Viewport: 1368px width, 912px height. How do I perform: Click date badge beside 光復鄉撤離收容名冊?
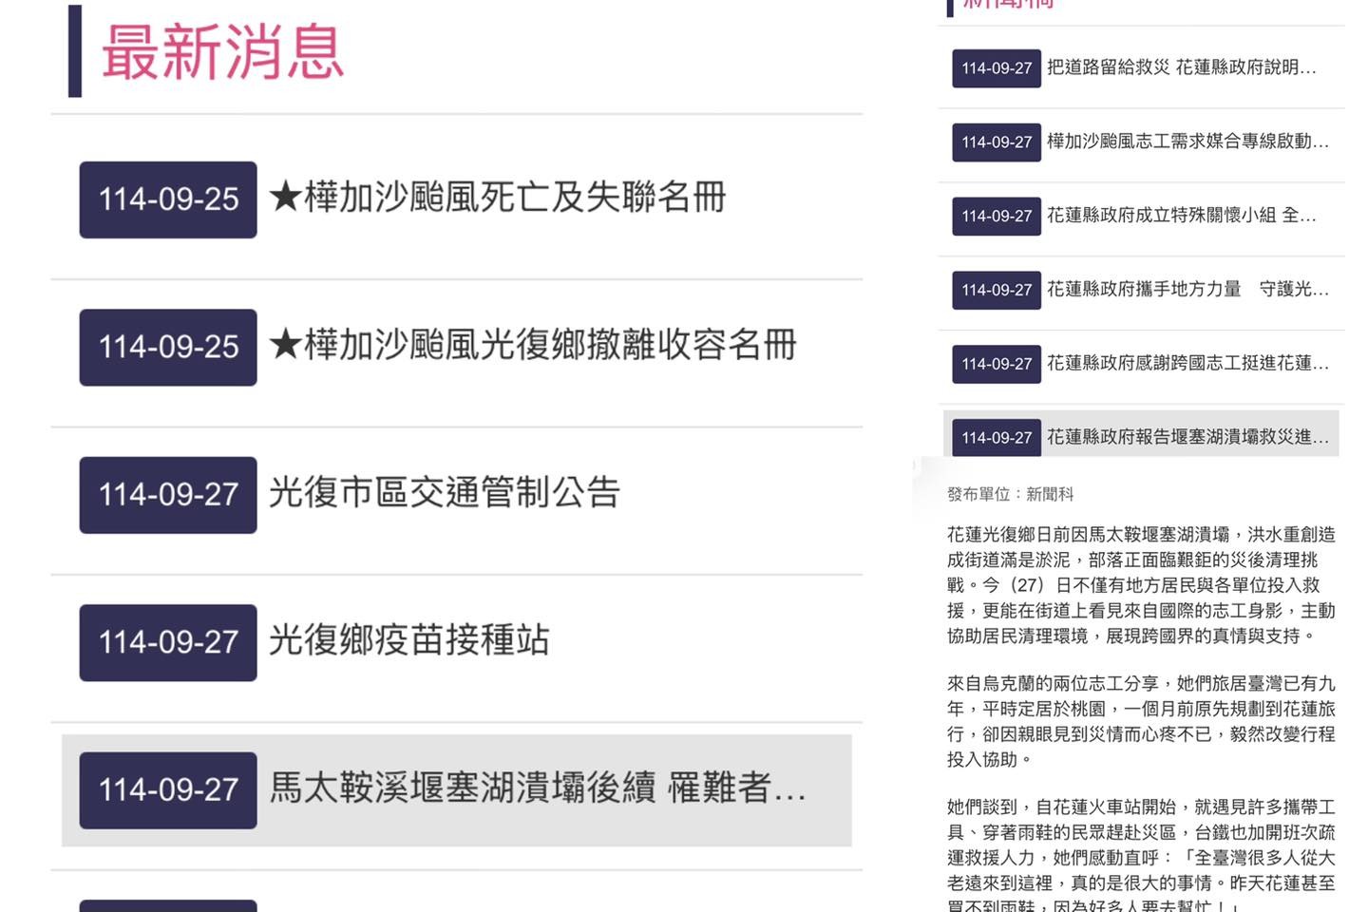pyautogui.click(x=168, y=348)
